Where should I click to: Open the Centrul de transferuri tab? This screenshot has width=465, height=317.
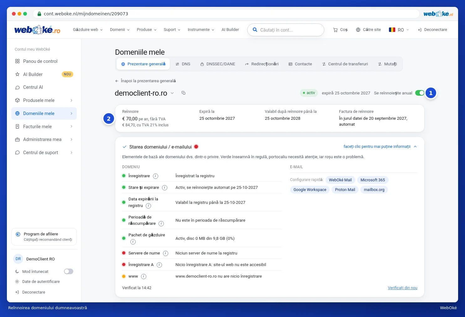point(345,64)
